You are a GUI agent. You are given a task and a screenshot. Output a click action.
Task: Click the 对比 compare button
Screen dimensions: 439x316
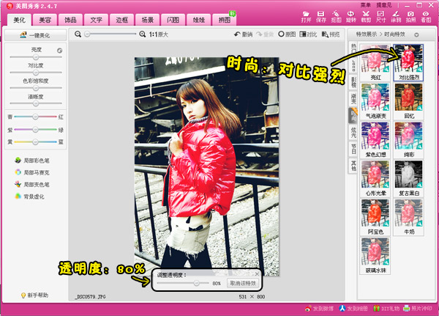[x=308, y=34]
